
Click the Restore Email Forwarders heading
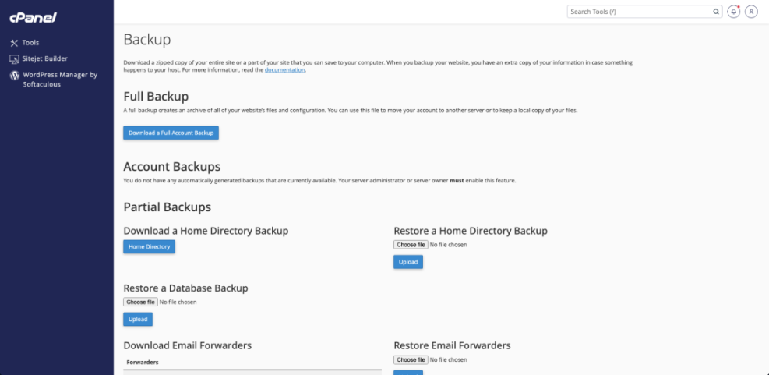(x=452, y=345)
